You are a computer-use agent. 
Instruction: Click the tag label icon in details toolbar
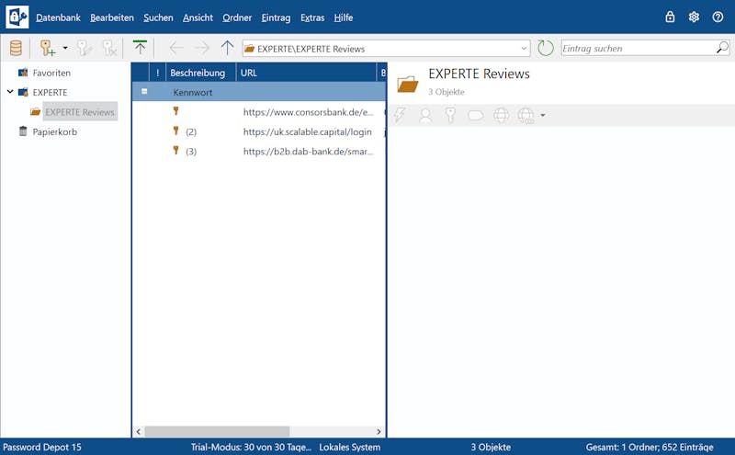click(x=475, y=116)
